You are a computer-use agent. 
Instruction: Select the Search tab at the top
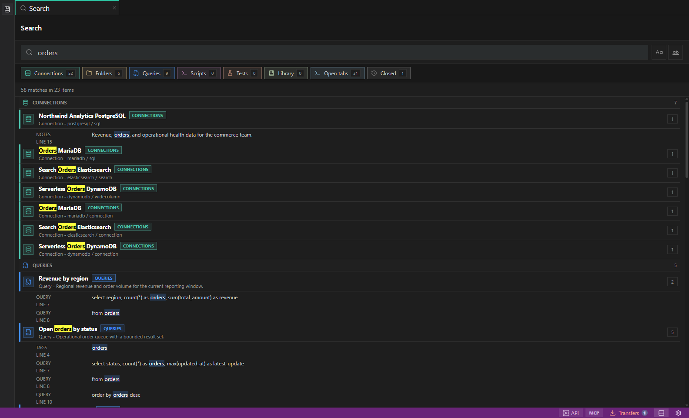click(67, 8)
